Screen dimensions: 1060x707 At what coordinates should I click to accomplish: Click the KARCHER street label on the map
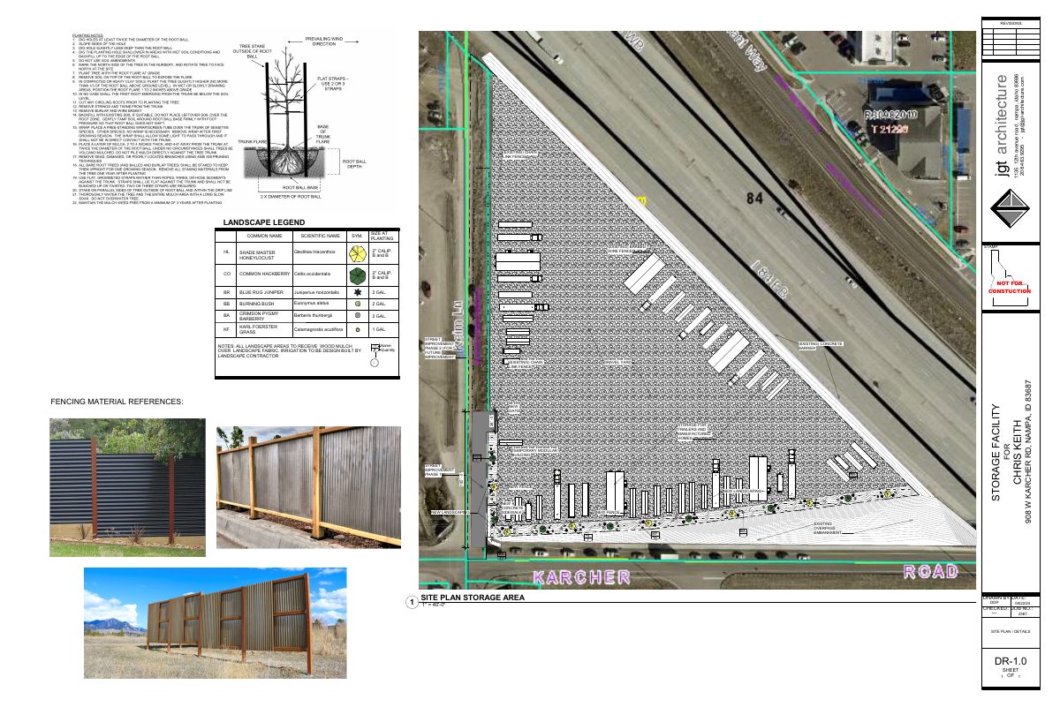pyautogui.click(x=581, y=578)
